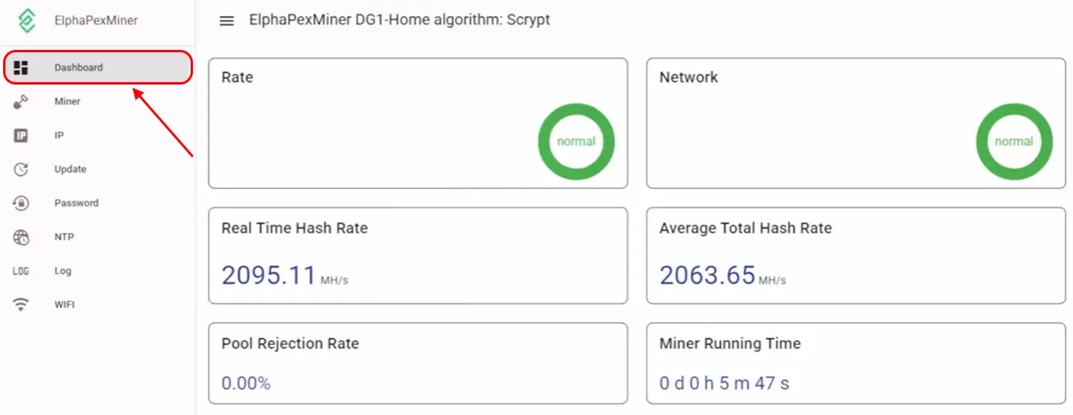Click the WIFI signal icon
The height and width of the screenshot is (415, 1073).
(22, 305)
